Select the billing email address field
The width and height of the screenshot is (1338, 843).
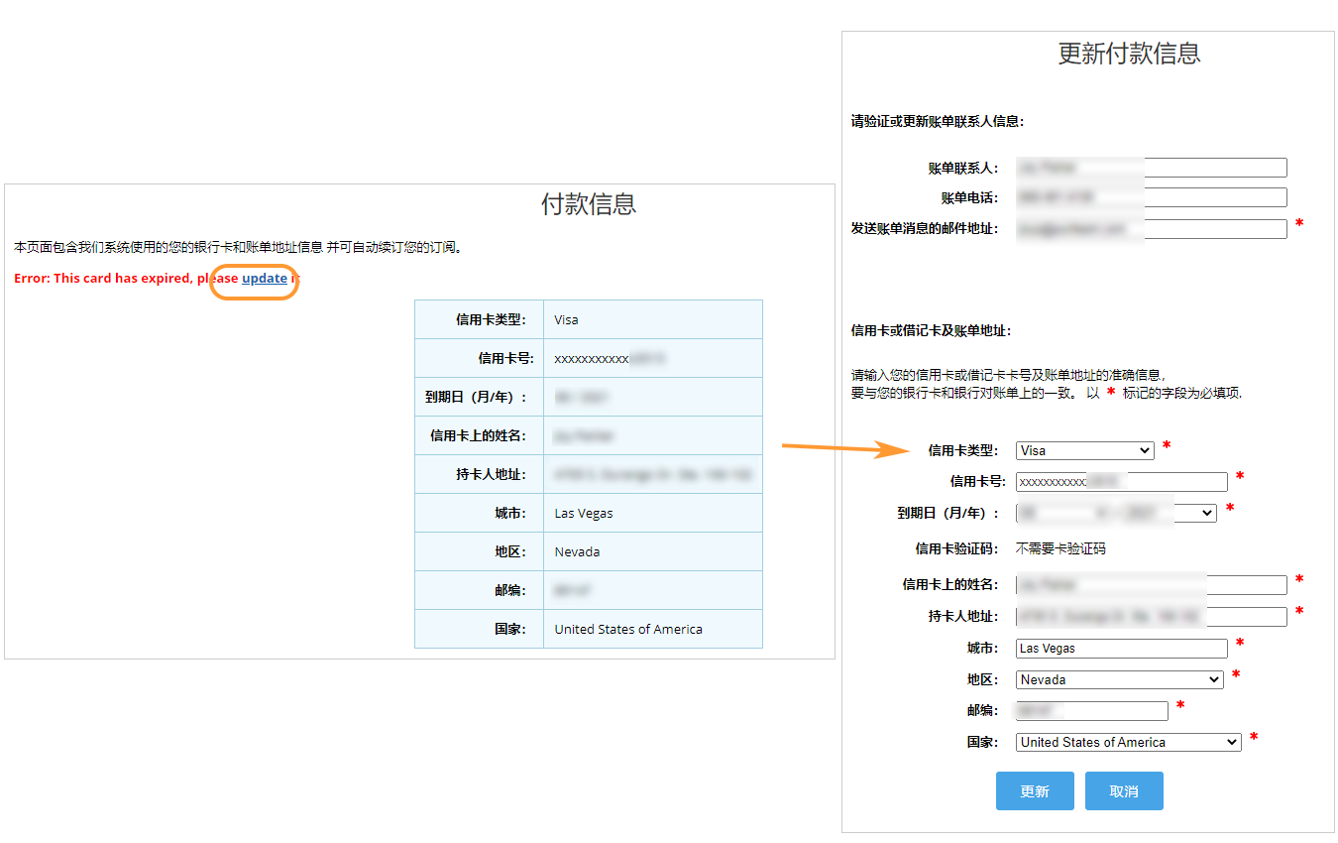(1151, 229)
